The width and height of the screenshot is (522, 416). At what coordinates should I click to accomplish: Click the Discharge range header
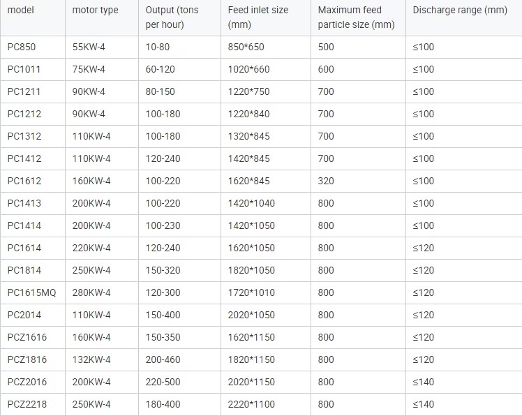point(460,10)
